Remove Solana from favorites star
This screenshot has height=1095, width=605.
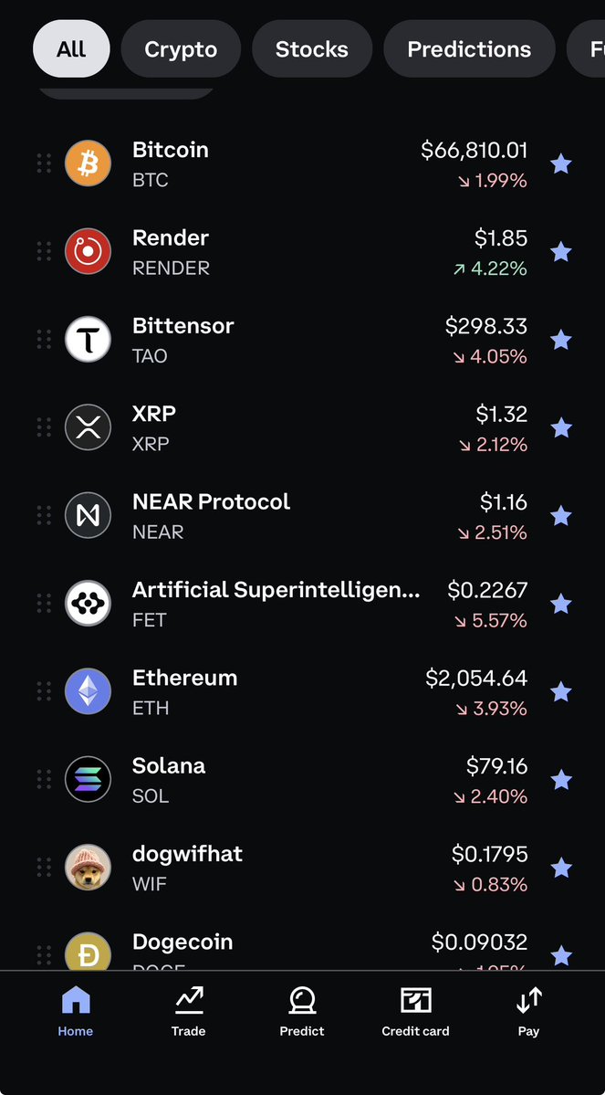coord(561,780)
